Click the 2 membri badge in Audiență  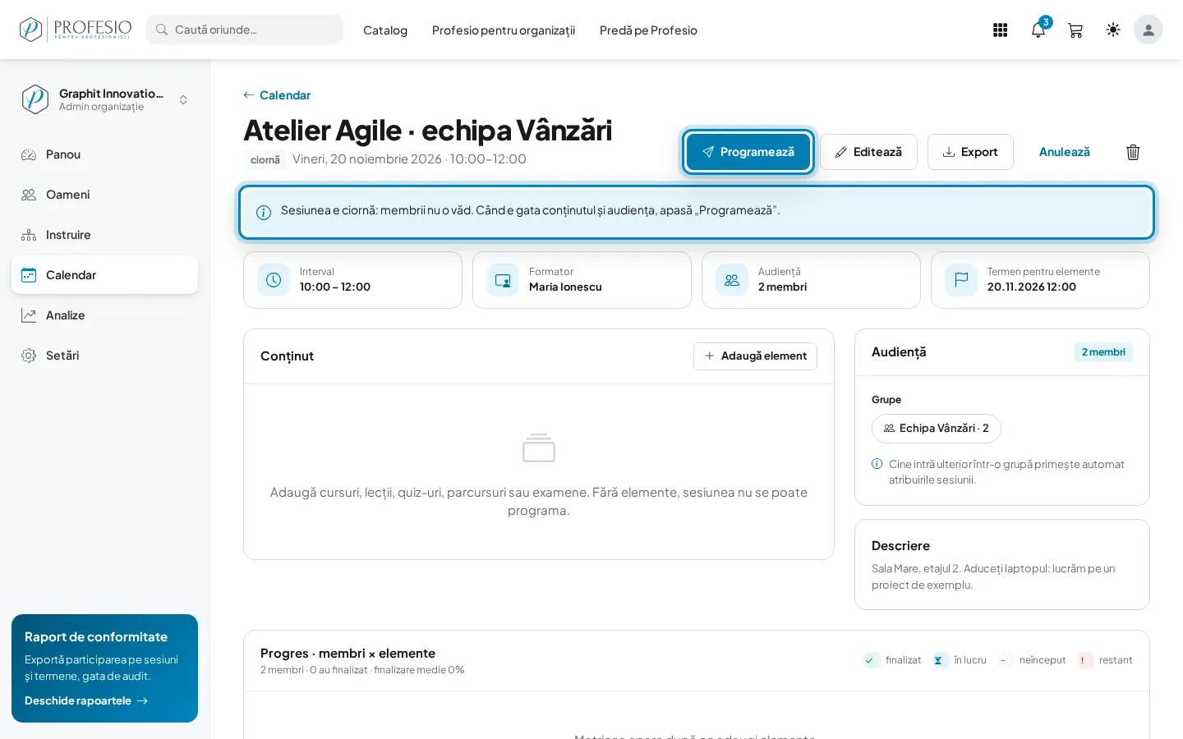pyautogui.click(x=1103, y=352)
